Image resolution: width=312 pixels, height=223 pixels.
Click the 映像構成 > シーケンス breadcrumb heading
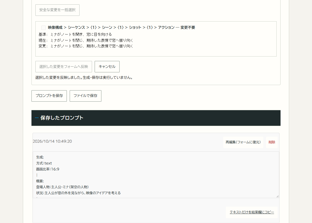click(121, 27)
